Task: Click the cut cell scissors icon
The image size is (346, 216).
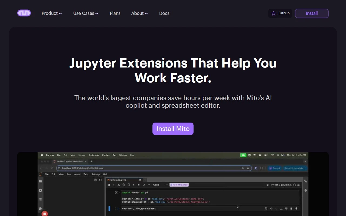Action: coord(119,185)
